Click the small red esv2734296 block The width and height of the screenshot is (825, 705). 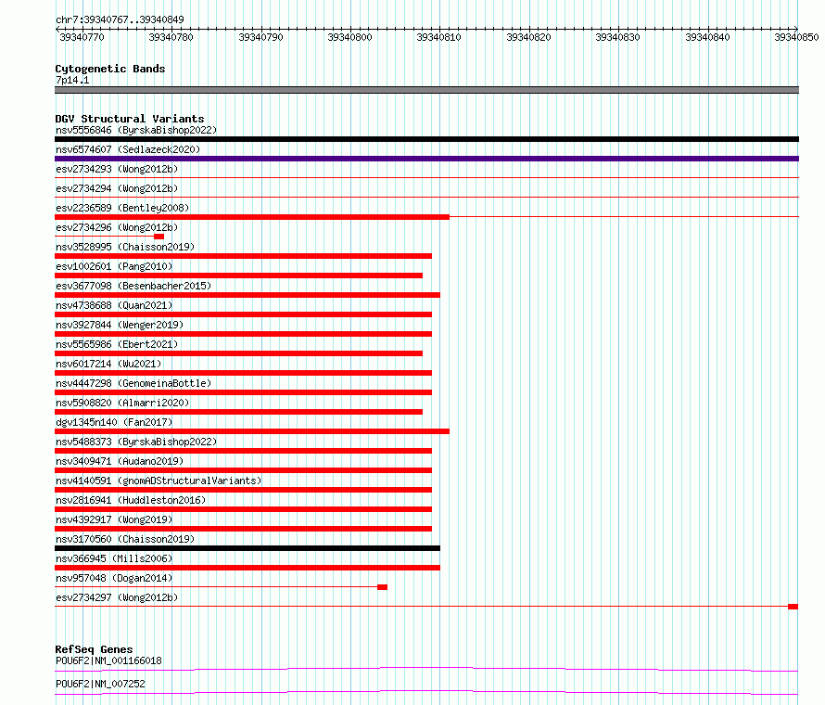click(159, 237)
